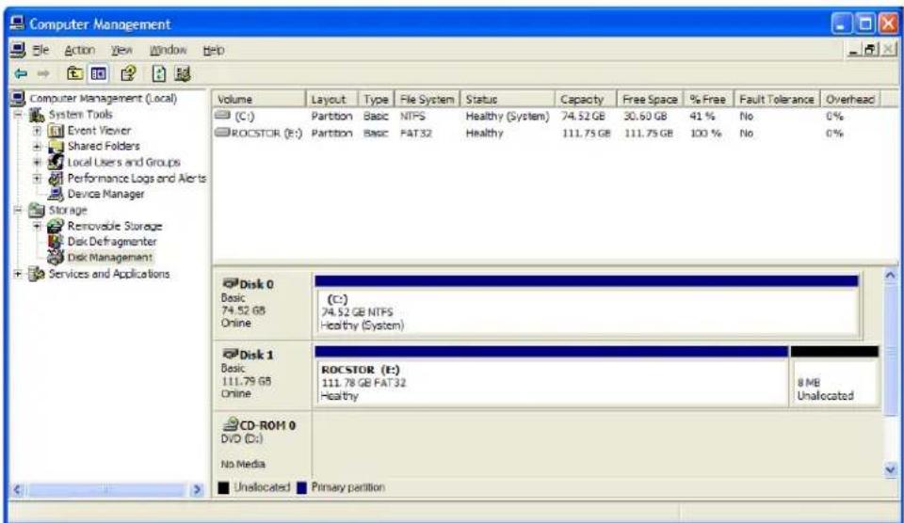Click the last toolbar settings icon

(x=183, y=73)
